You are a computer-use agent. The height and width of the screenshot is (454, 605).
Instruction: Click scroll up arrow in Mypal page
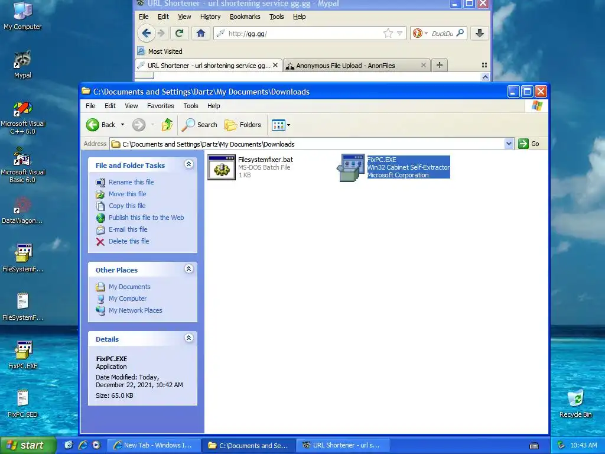[x=485, y=77]
